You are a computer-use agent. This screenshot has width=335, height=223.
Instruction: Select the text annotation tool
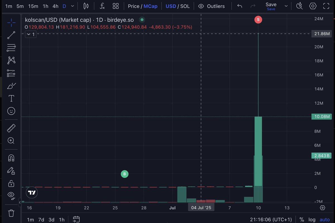11,98
